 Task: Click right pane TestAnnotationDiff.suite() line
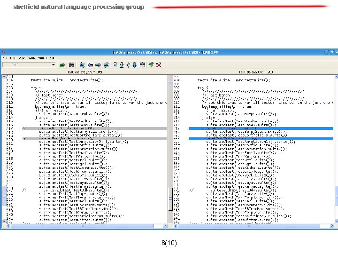[251, 142]
